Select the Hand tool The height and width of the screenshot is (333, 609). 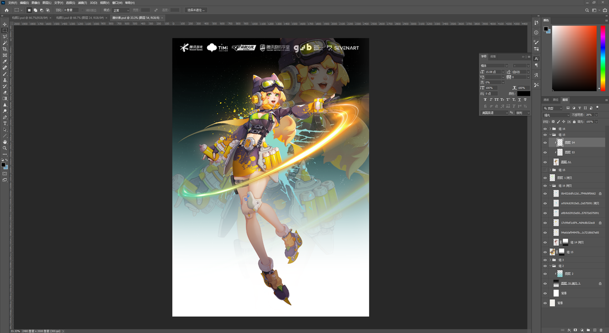pos(4,142)
